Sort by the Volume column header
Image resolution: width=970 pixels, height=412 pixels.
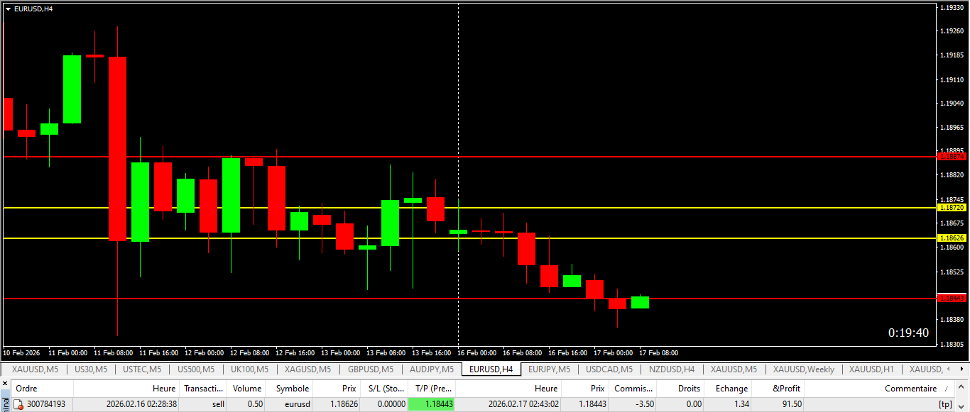(x=247, y=389)
